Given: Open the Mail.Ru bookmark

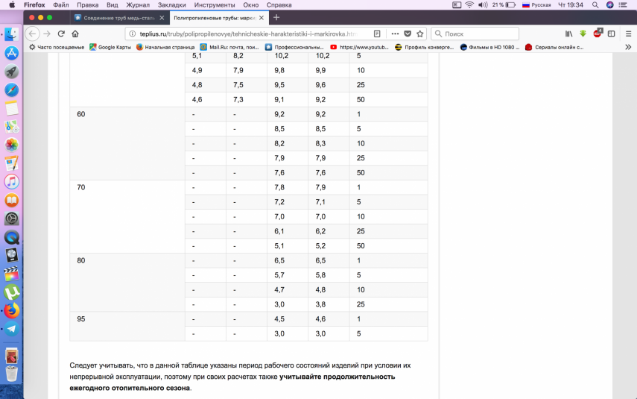Looking at the screenshot, I should coord(229,47).
